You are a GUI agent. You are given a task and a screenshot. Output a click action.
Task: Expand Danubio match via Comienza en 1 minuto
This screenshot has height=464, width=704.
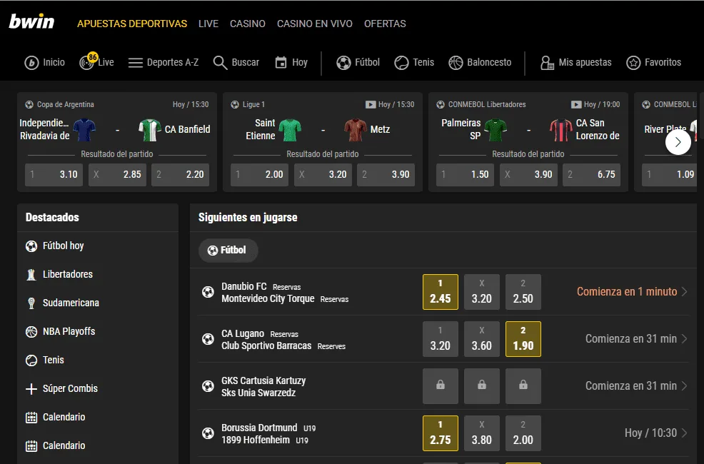pyautogui.click(x=632, y=292)
